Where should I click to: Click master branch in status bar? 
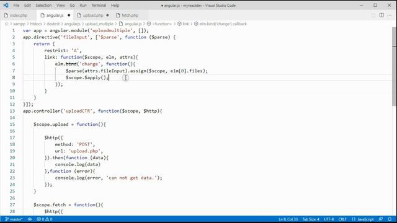pos(14,219)
